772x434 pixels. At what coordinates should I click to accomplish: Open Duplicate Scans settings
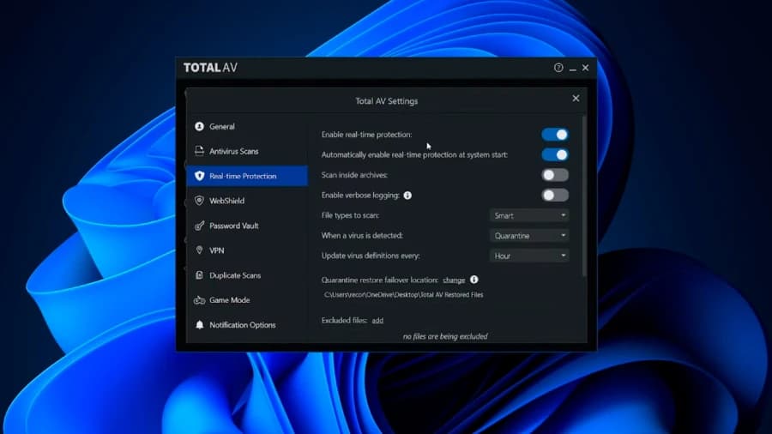point(247,275)
